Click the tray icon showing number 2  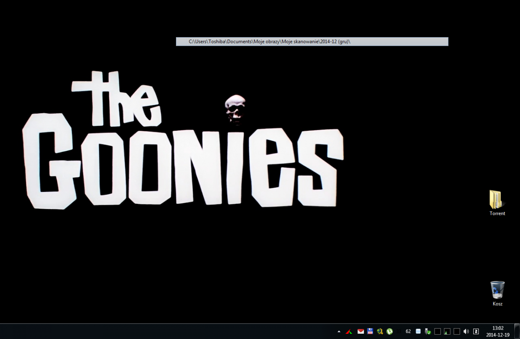476,332
